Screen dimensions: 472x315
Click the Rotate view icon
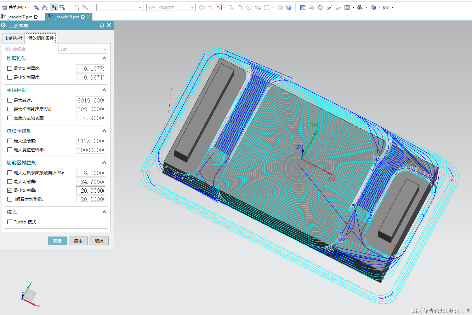(x=320, y=7)
